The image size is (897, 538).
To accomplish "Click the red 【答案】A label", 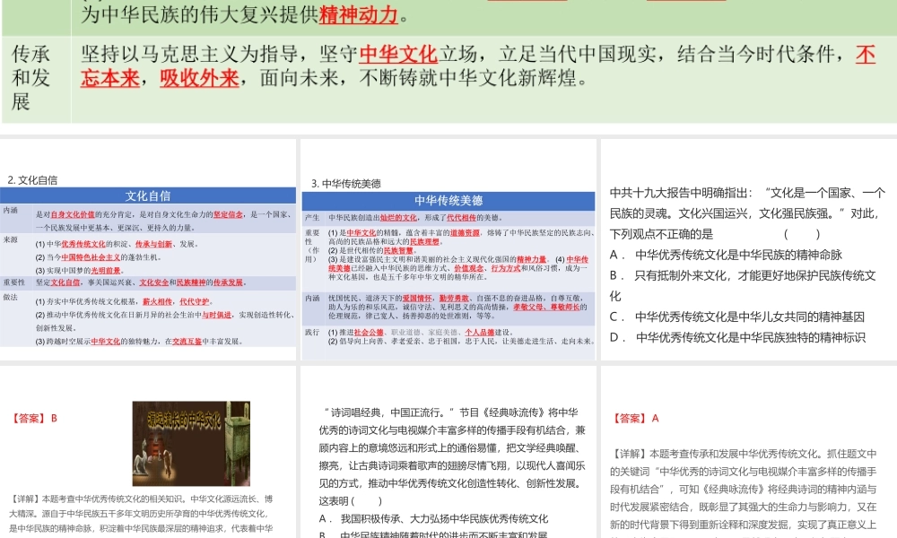I will click(634, 419).
